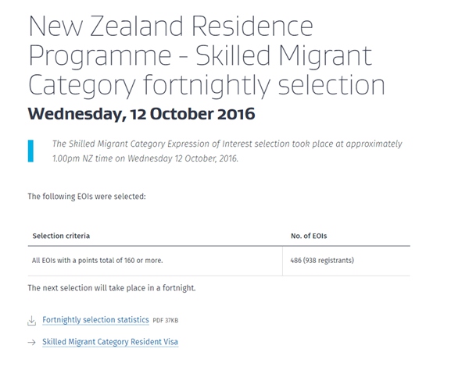Click 'The next selection will take place' sentence

tap(111, 288)
